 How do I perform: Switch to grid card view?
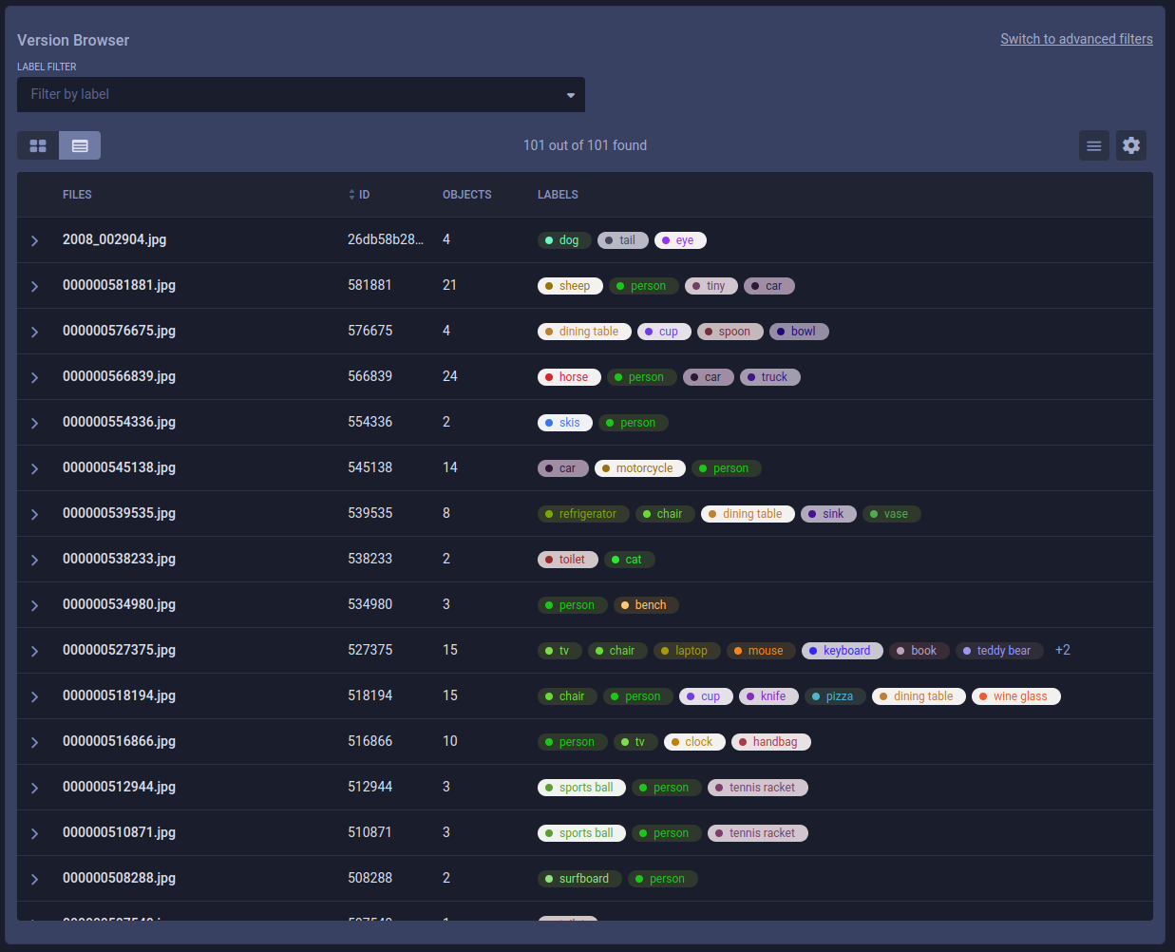click(x=38, y=145)
